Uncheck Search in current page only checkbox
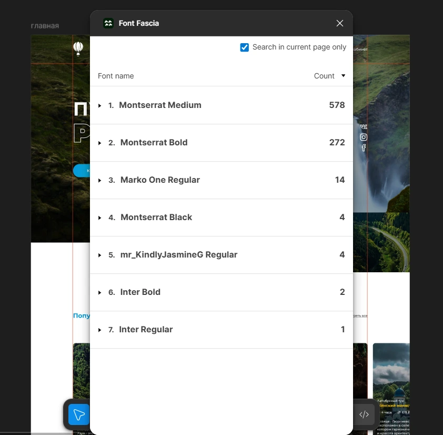Screen dimensions: 443x435 244,47
